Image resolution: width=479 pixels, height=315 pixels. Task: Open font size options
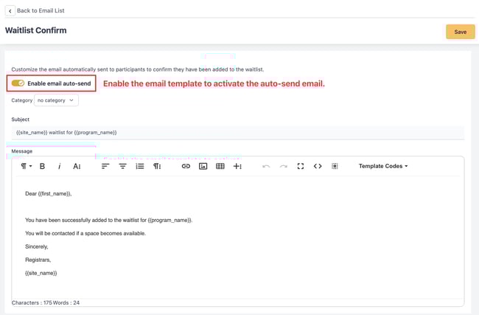77,166
